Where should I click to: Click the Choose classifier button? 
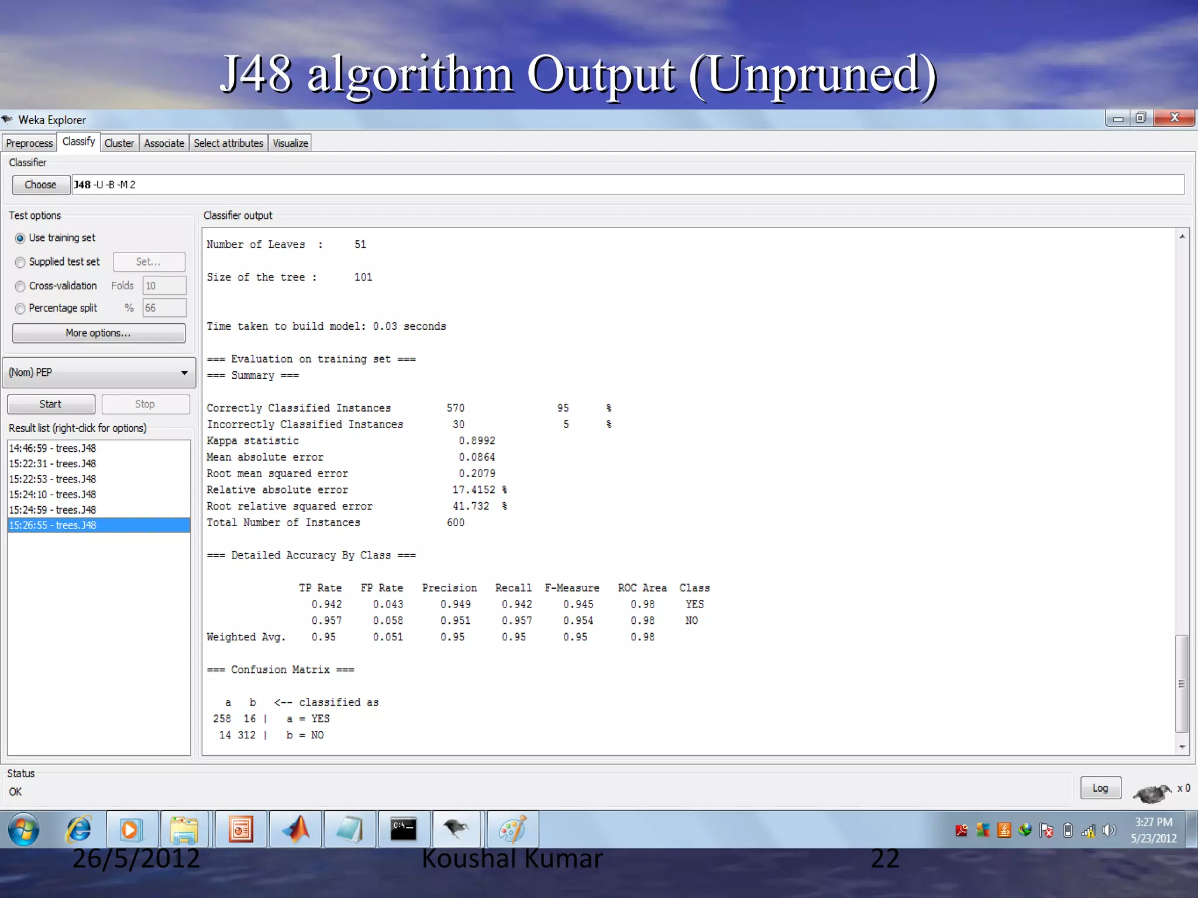(41, 185)
